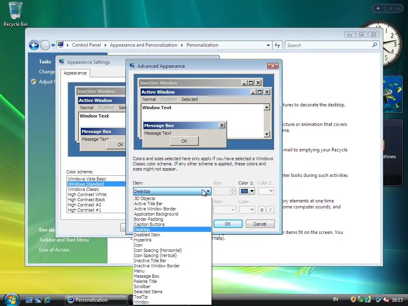
Task: Click the Size spinner control
Action: pyautogui.click(x=233, y=191)
